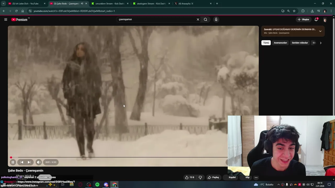Install app icon in address bar
The height and width of the screenshot is (188, 335).
283,11
